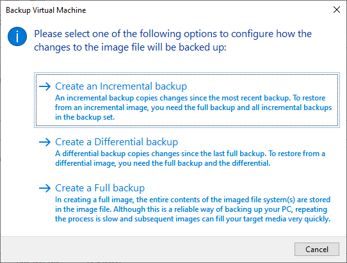Click the 'Please select one of the following' heading
This screenshot has width=347, height=263.
click(173, 40)
